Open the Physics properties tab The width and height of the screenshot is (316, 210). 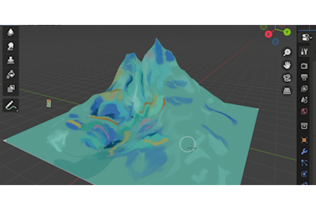tap(304, 174)
